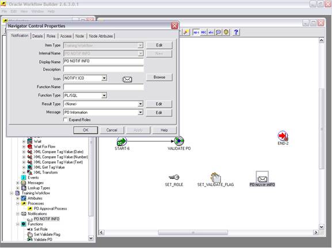
Task: Click the Browse button for icon
Action: (x=159, y=77)
